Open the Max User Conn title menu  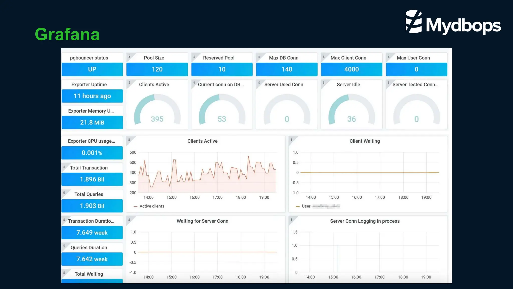pyautogui.click(x=413, y=58)
